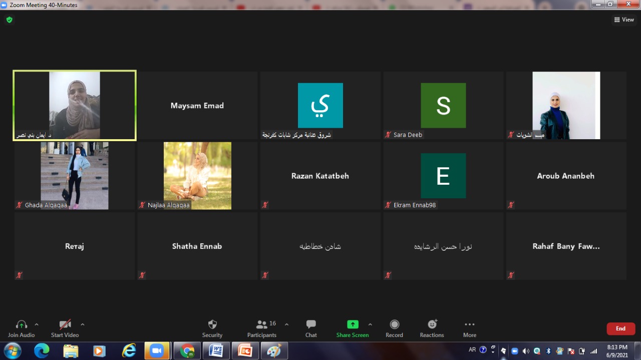
Task: Click the green Share Screen icon
Action: 353,324
